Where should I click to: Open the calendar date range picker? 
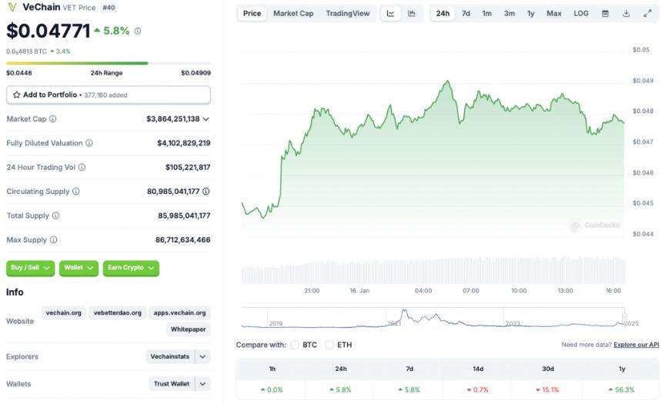(x=605, y=14)
